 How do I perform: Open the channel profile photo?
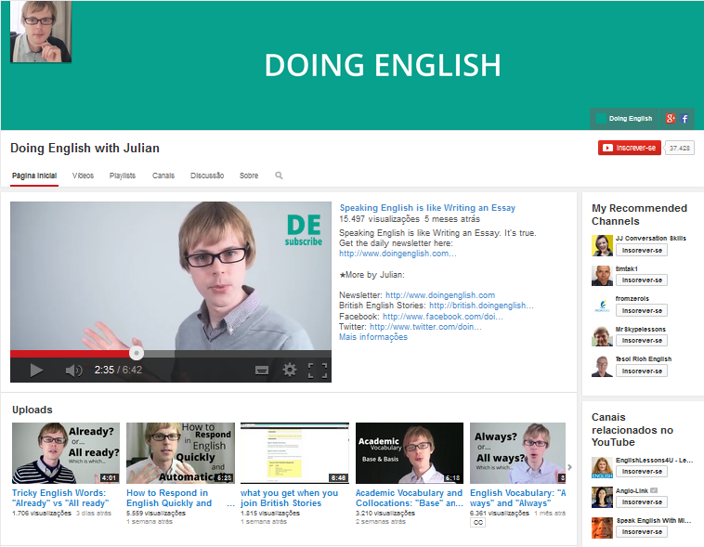click(41, 32)
